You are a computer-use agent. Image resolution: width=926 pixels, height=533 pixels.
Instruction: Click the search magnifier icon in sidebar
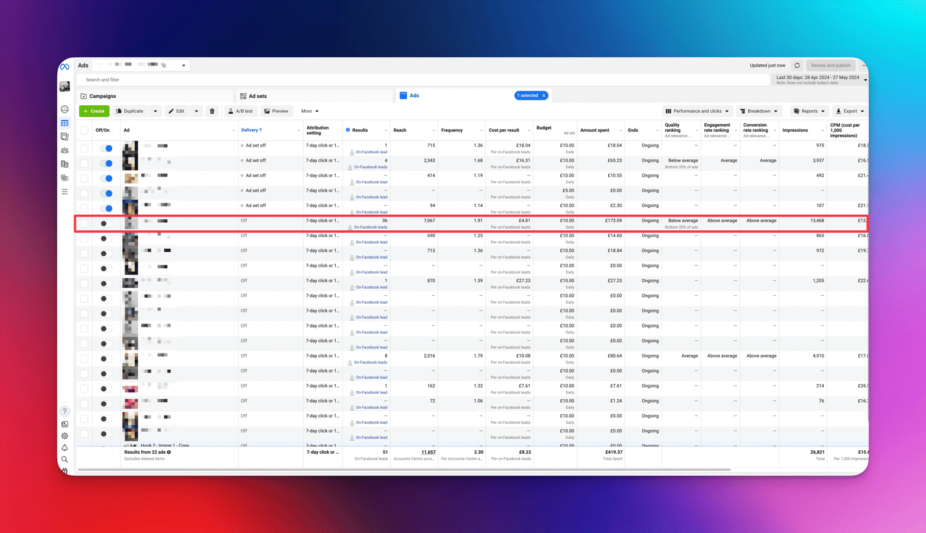point(65,460)
